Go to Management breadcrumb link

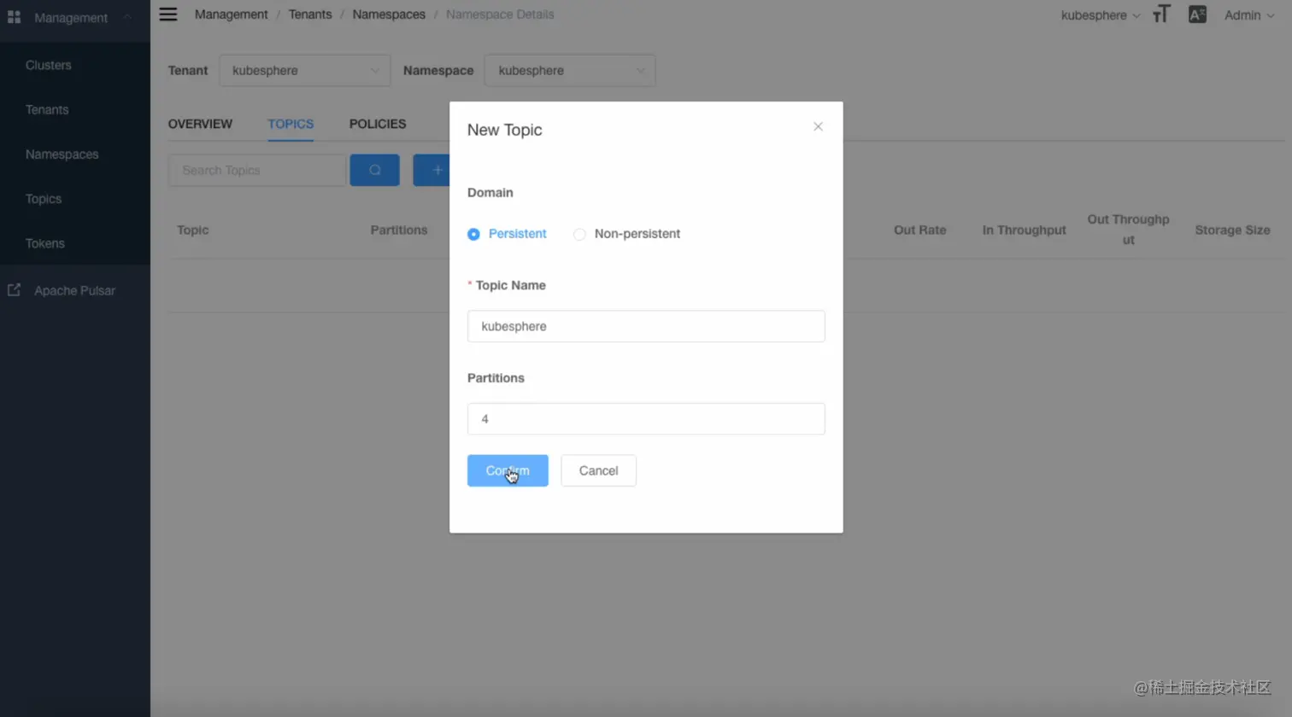pyautogui.click(x=231, y=15)
